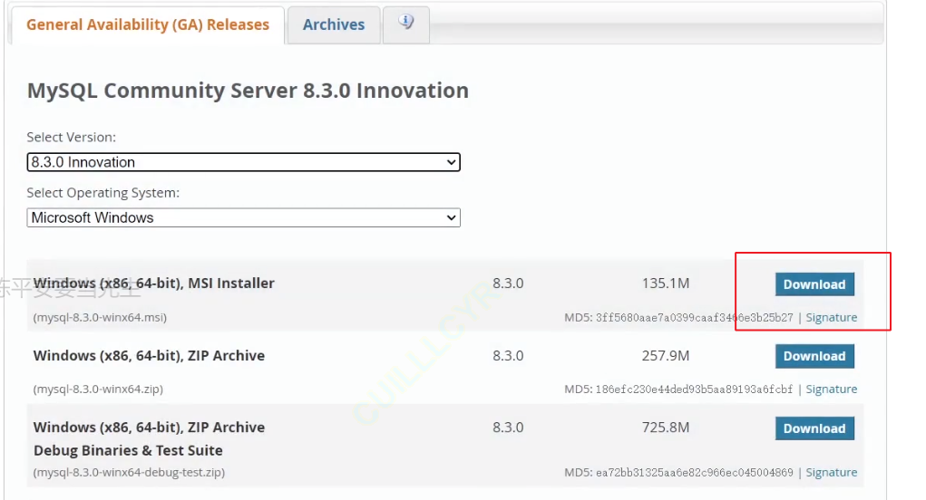Switch to the Archives tab
The width and height of the screenshot is (926, 500).
click(x=334, y=24)
